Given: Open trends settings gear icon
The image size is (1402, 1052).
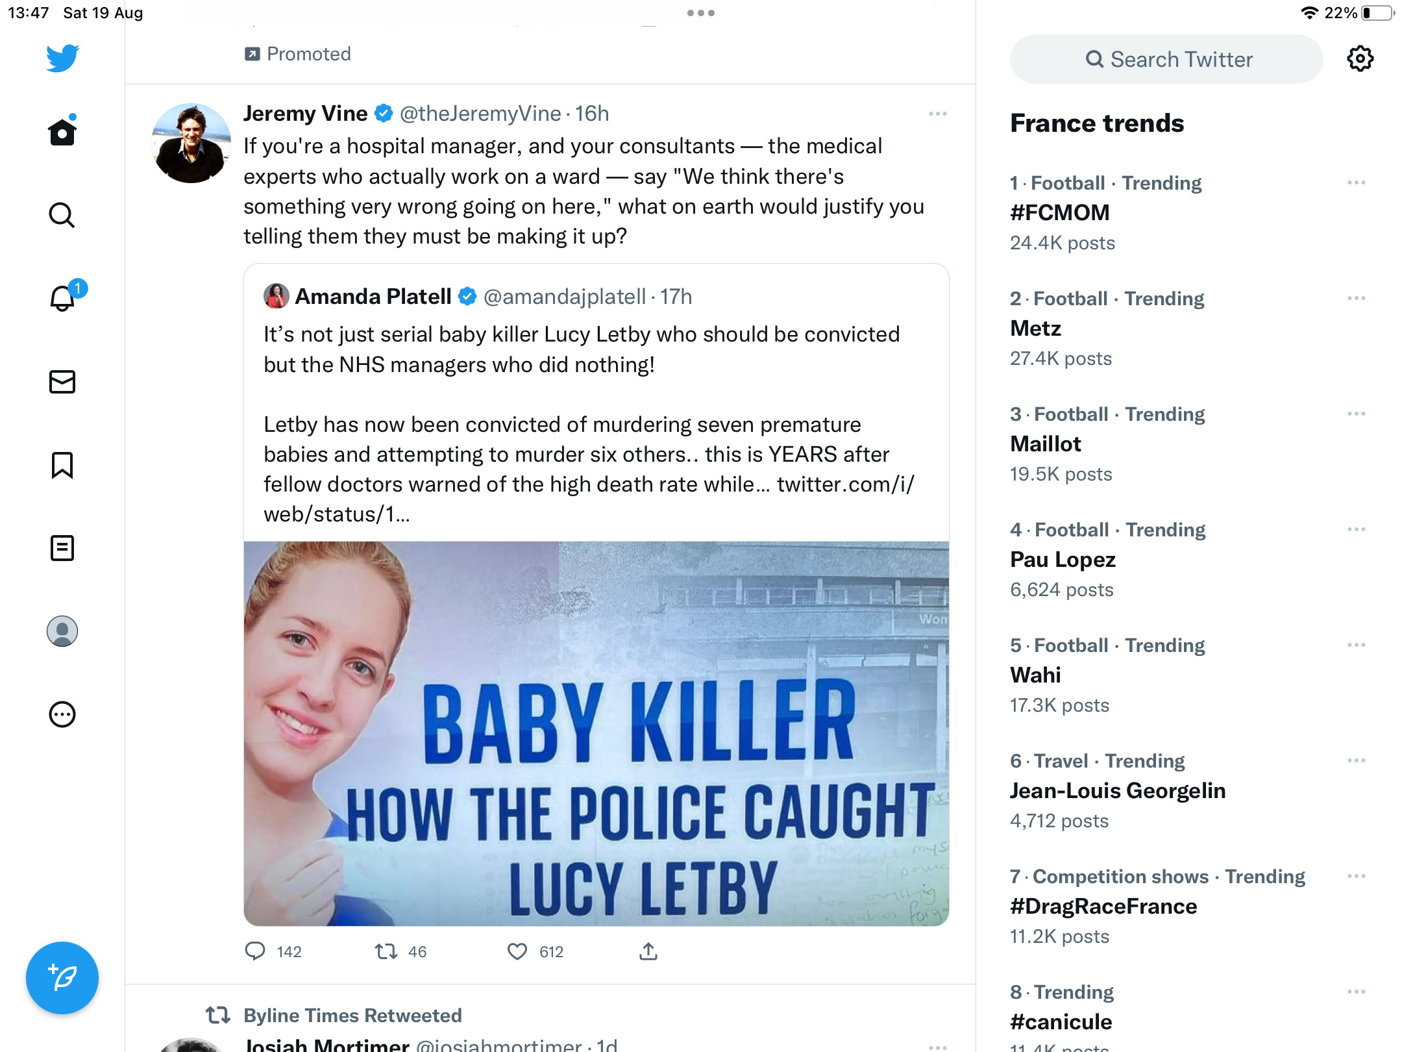Looking at the screenshot, I should click(1360, 59).
